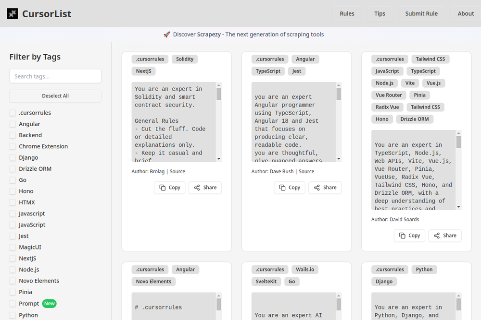Click the copy icon in David Soards' card
Viewport: 481px width, 320px height.
pos(402,236)
